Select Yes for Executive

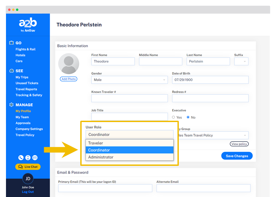(173, 117)
